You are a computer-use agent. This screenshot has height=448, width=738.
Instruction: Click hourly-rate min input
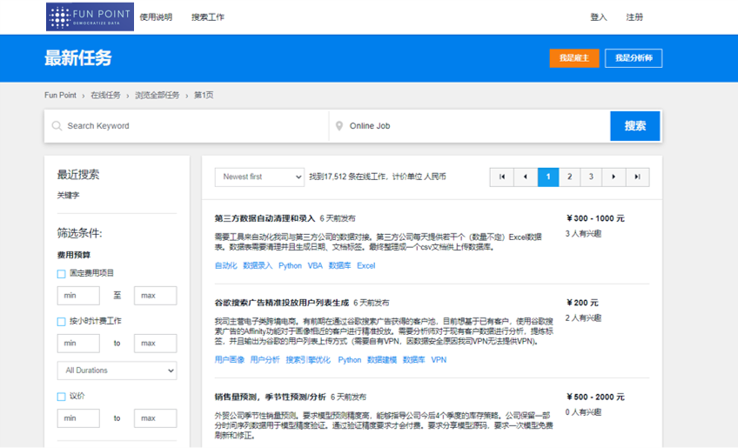(78, 343)
